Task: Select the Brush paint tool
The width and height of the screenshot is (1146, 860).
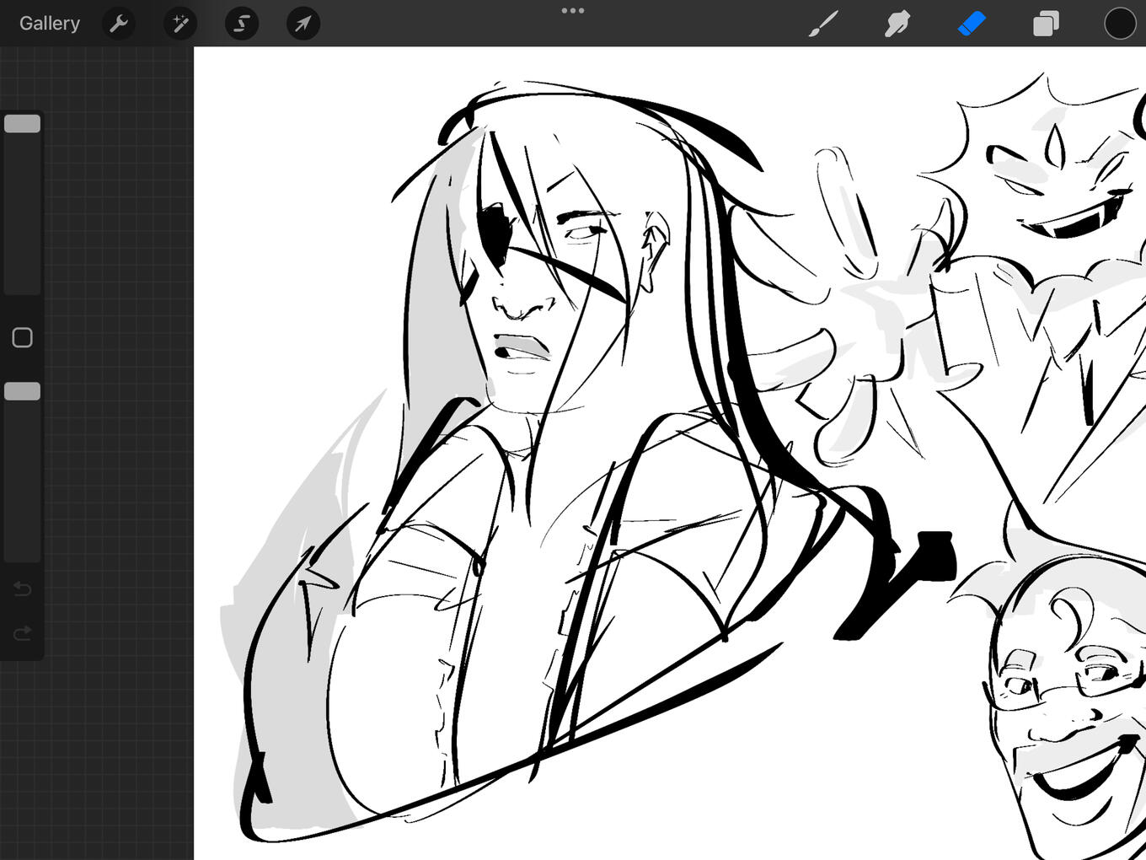Action: click(x=823, y=24)
